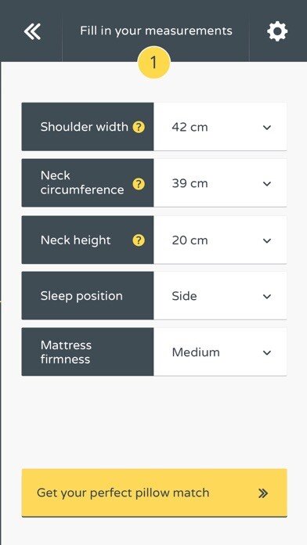Click the yellow step 1 indicator
Image resolution: width=307 pixels, height=545 pixels.
154,63
